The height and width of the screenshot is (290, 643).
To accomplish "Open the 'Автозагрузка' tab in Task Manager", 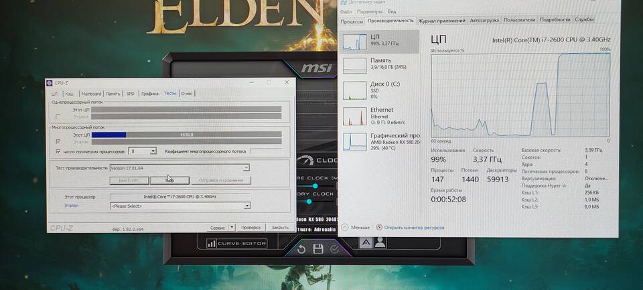I will coord(484,20).
